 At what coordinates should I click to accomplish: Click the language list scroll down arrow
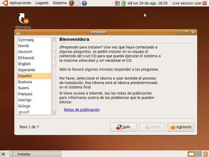(x=54, y=113)
